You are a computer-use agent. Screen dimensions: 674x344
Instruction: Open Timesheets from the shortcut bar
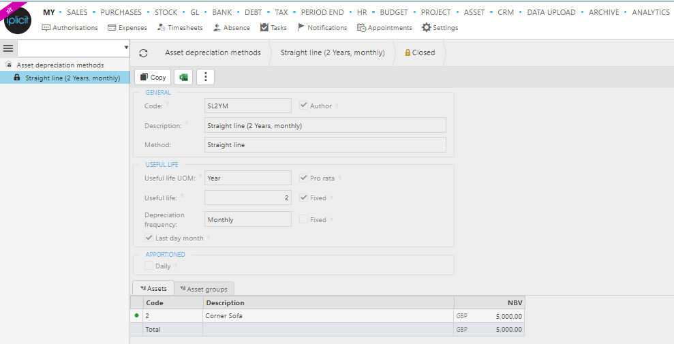click(x=180, y=27)
